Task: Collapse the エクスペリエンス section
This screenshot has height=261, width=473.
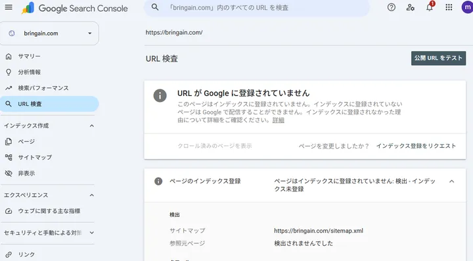Action: [92, 195]
